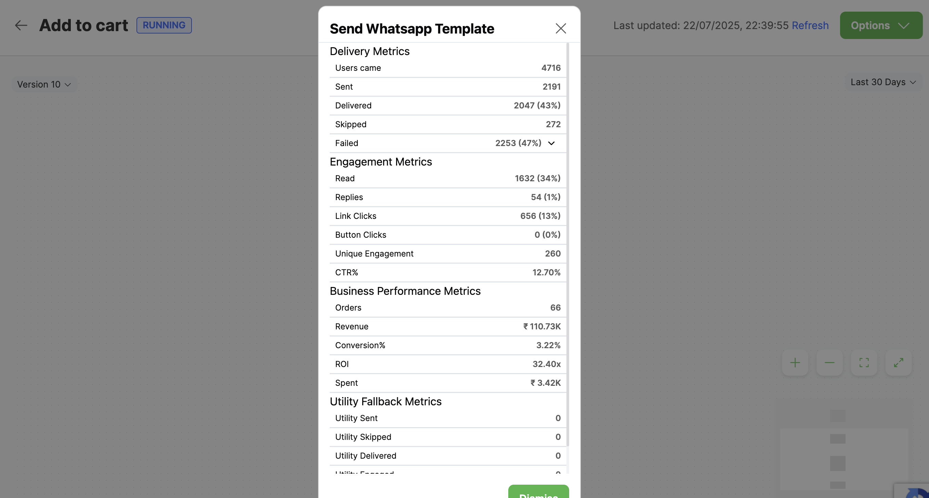
Task: Open the Version 10 dropdown
Action: click(x=44, y=84)
